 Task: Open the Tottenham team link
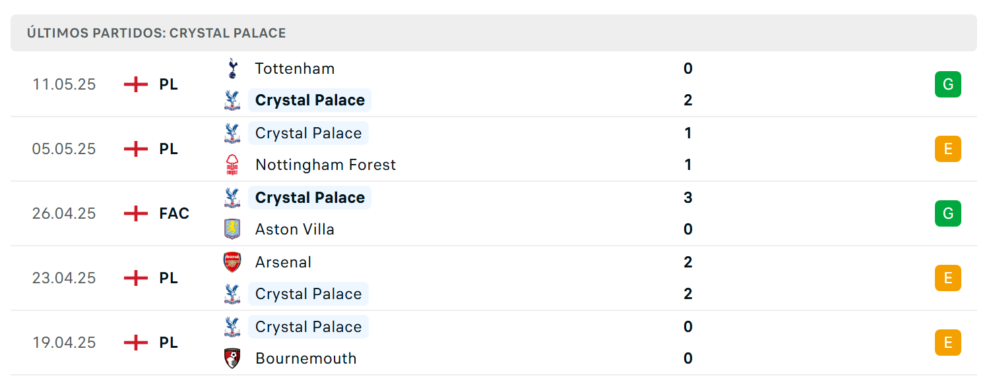tap(294, 69)
